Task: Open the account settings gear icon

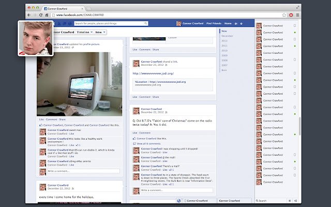Action: pos(242,23)
